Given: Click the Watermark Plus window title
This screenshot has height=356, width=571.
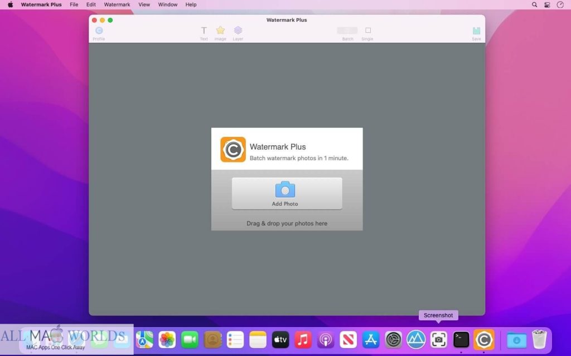Looking at the screenshot, I should click(x=287, y=20).
